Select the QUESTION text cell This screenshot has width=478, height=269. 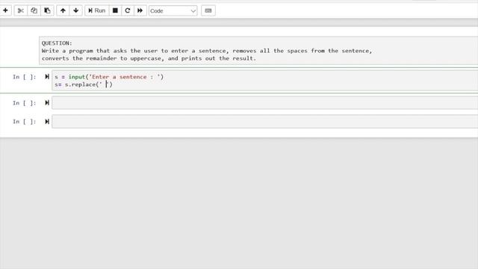click(258, 51)
